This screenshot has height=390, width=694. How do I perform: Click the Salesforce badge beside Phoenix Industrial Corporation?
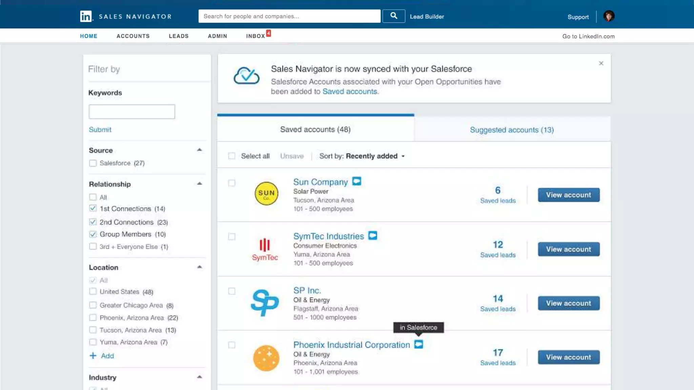point(419,344)
